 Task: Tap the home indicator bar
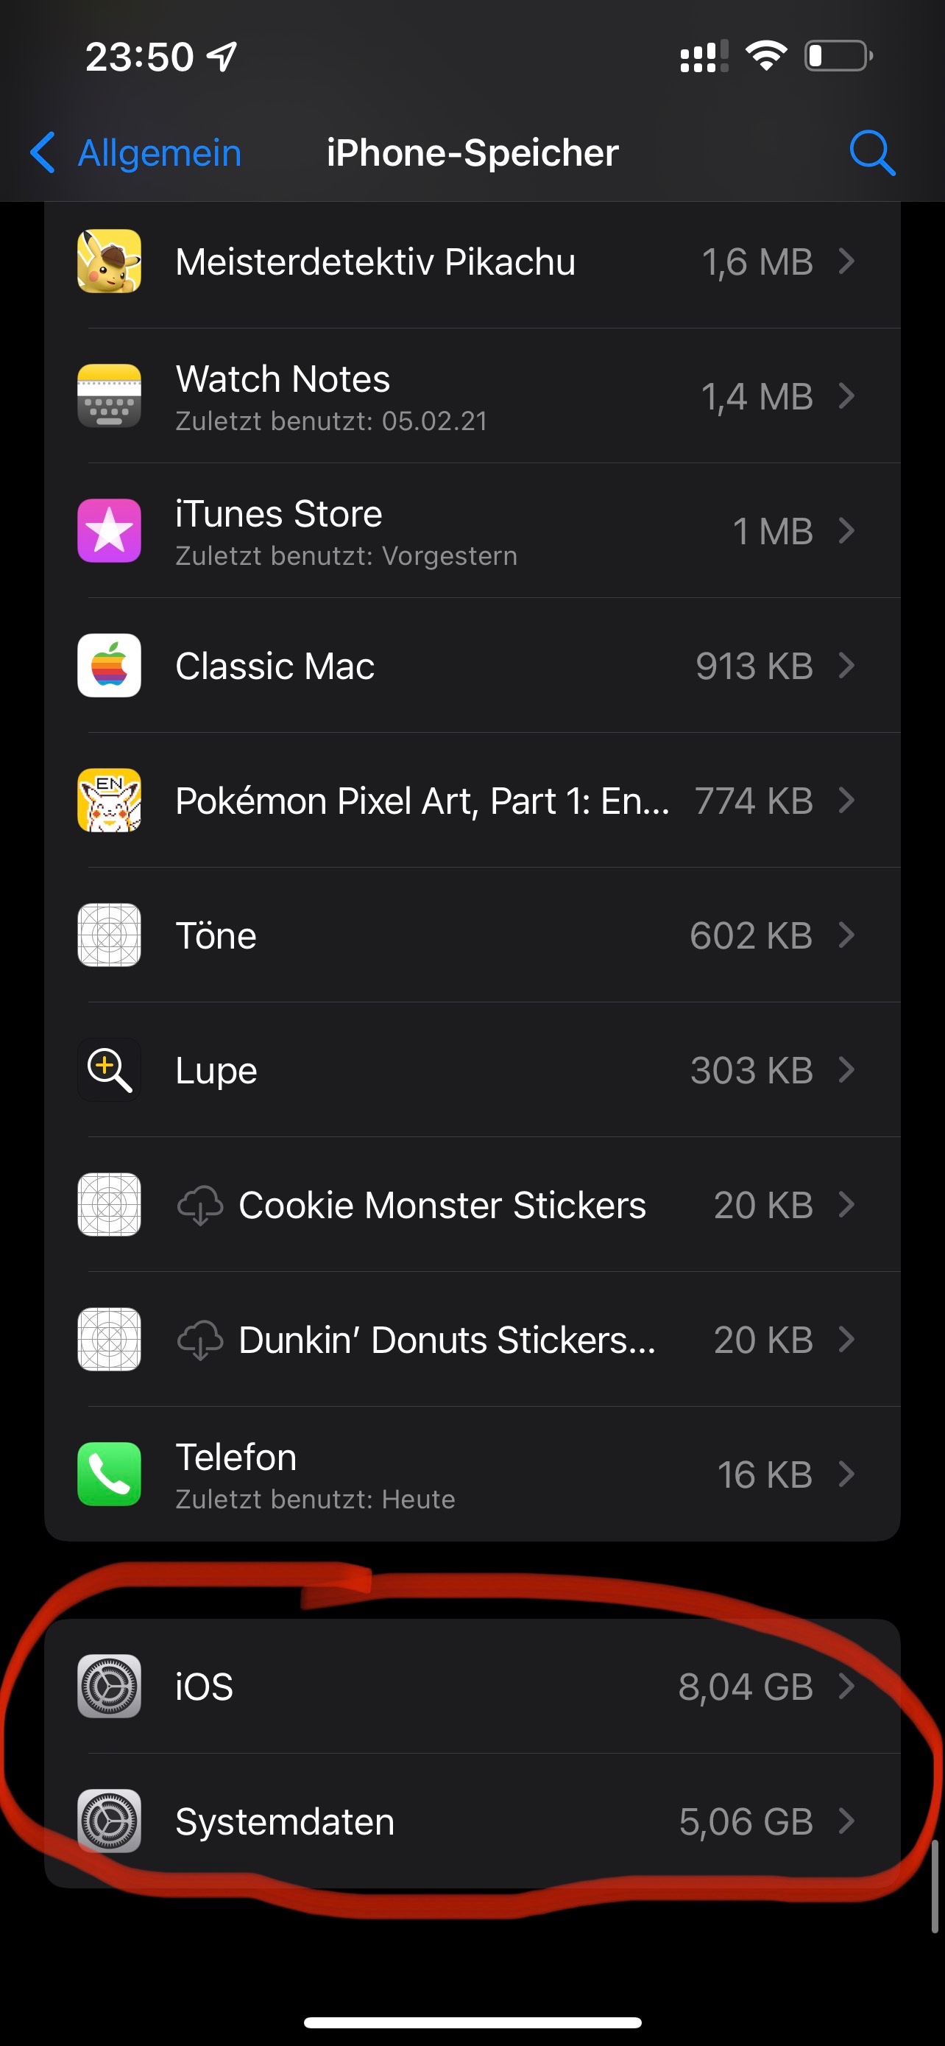[x=472, y=2022]
